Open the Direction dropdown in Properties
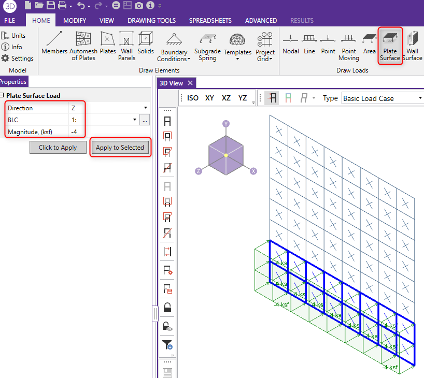The image size is (424, 378). [146, 108]
